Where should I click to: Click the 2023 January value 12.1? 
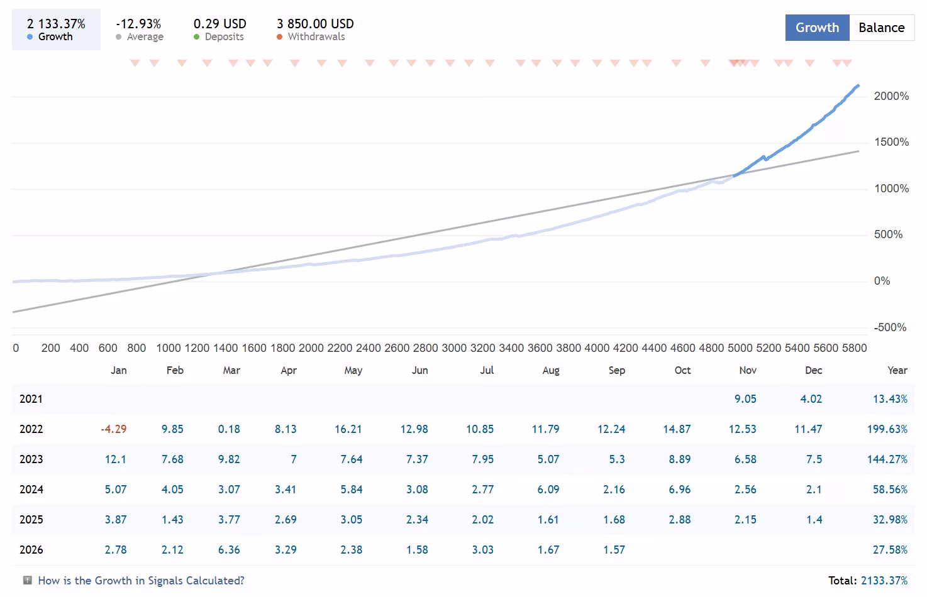coord(116,459)
